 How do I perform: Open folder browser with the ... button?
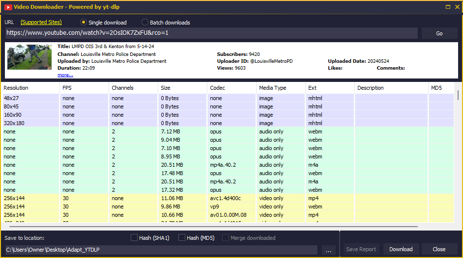tap(328, 250)
